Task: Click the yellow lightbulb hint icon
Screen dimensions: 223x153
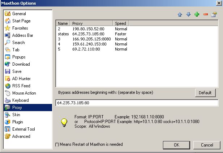Action: 64,122
